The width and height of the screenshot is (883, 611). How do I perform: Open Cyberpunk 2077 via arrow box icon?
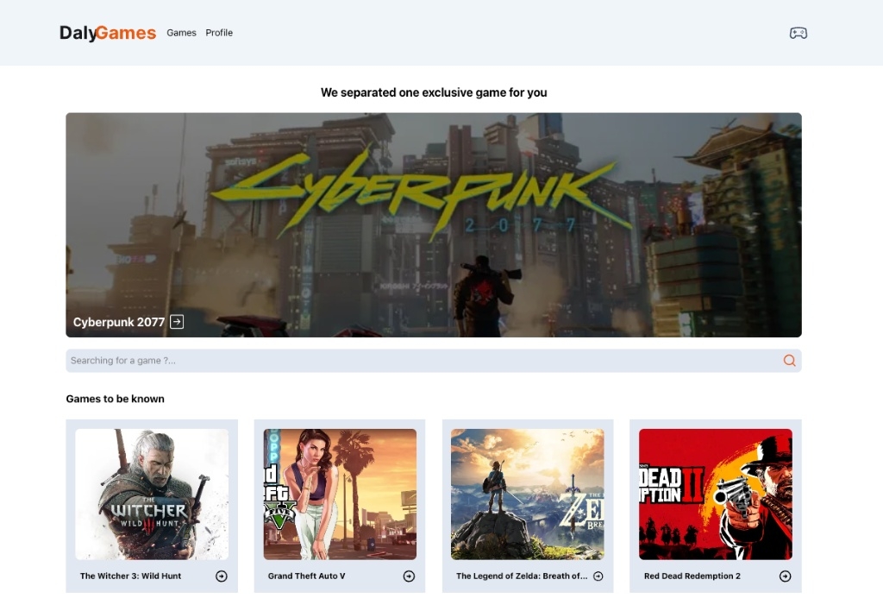[x=177, y=322]
